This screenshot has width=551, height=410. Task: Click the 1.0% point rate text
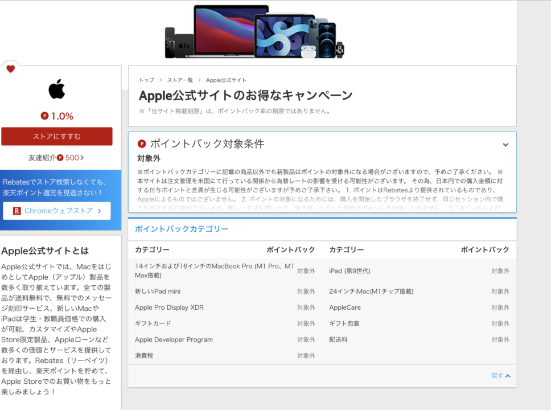[62, 116]
